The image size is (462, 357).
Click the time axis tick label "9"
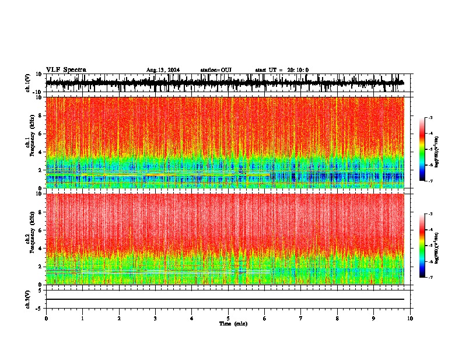coord(373,318)
